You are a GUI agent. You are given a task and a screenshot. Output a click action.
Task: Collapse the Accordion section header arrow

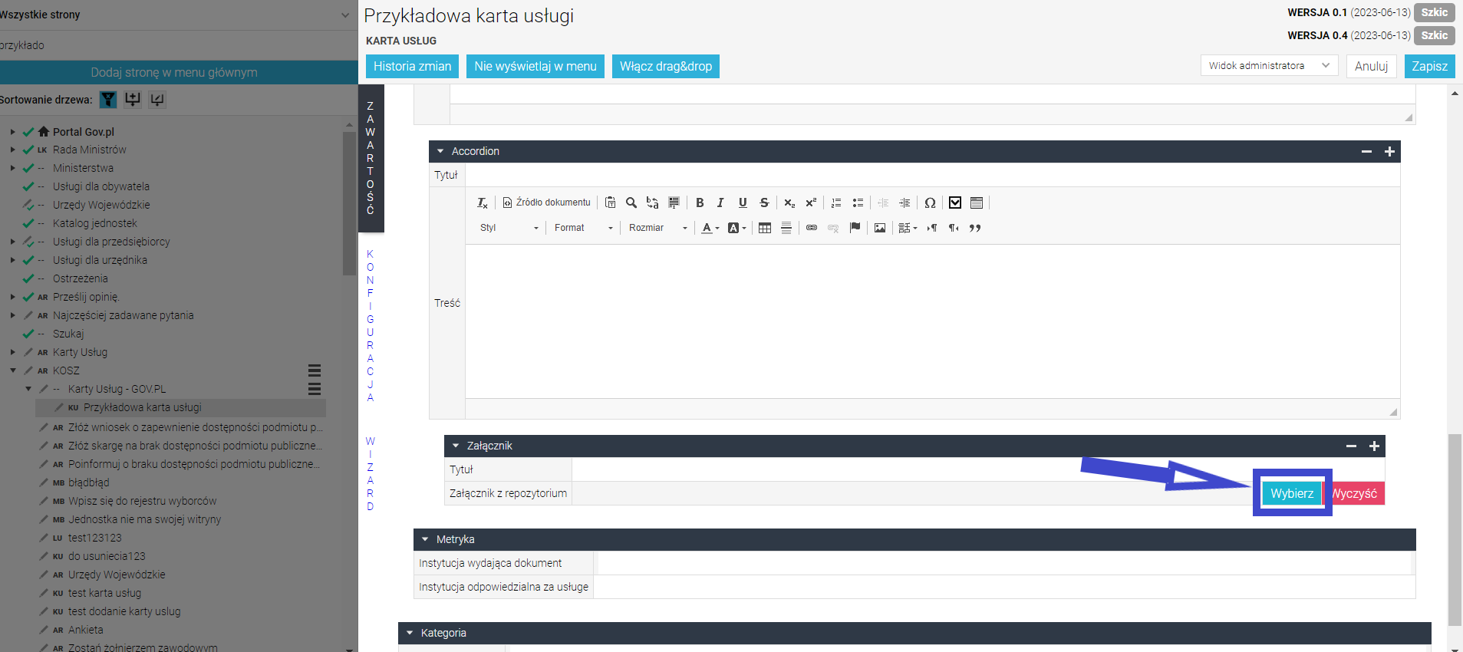click(x=440, y=151)
